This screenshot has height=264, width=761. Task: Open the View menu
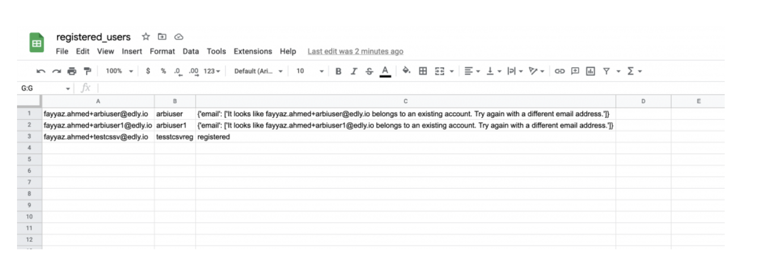[x=105, y=52]
